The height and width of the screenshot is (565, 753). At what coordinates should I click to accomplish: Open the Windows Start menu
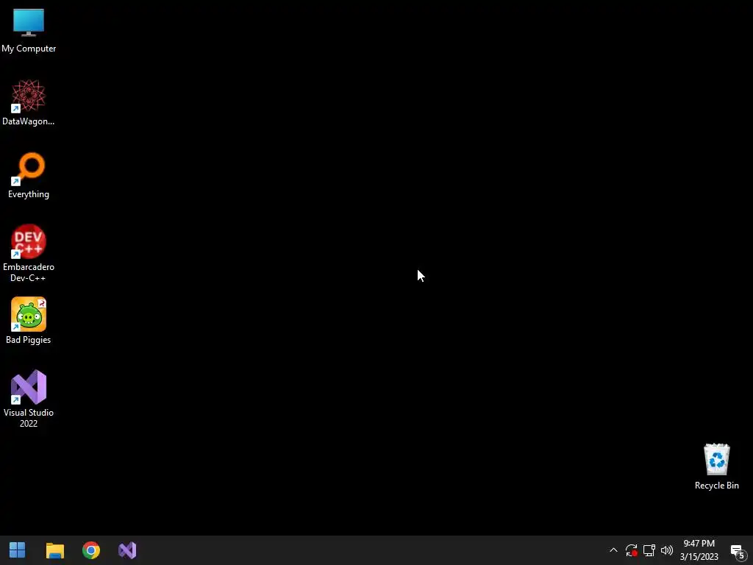18,550
